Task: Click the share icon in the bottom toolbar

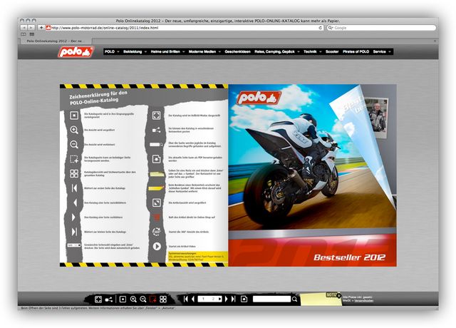Action: (x=109, y=299)
